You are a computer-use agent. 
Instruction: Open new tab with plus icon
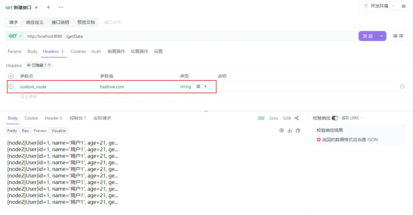48,7
